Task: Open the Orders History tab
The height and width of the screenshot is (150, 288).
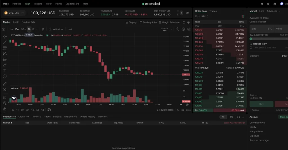Action: pyautogui.click(x=87, y=117)
